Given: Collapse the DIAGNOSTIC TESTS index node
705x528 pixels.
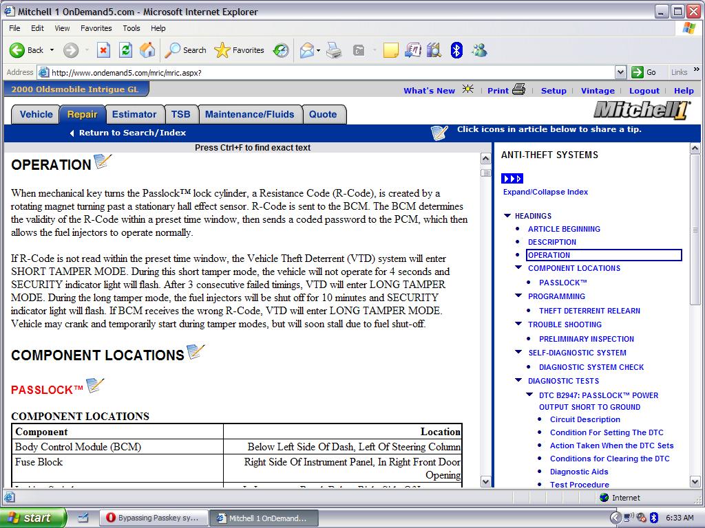Looking at the screenshot, I should tap(518, 380).
